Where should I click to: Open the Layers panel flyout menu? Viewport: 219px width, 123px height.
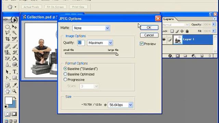click(215, 19)
